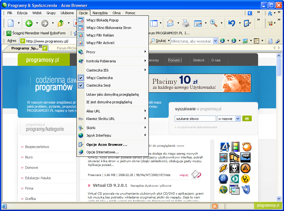Screen dimensions: 284x211
Task: Print the page with the printer icon
Action: coord(186,23)
